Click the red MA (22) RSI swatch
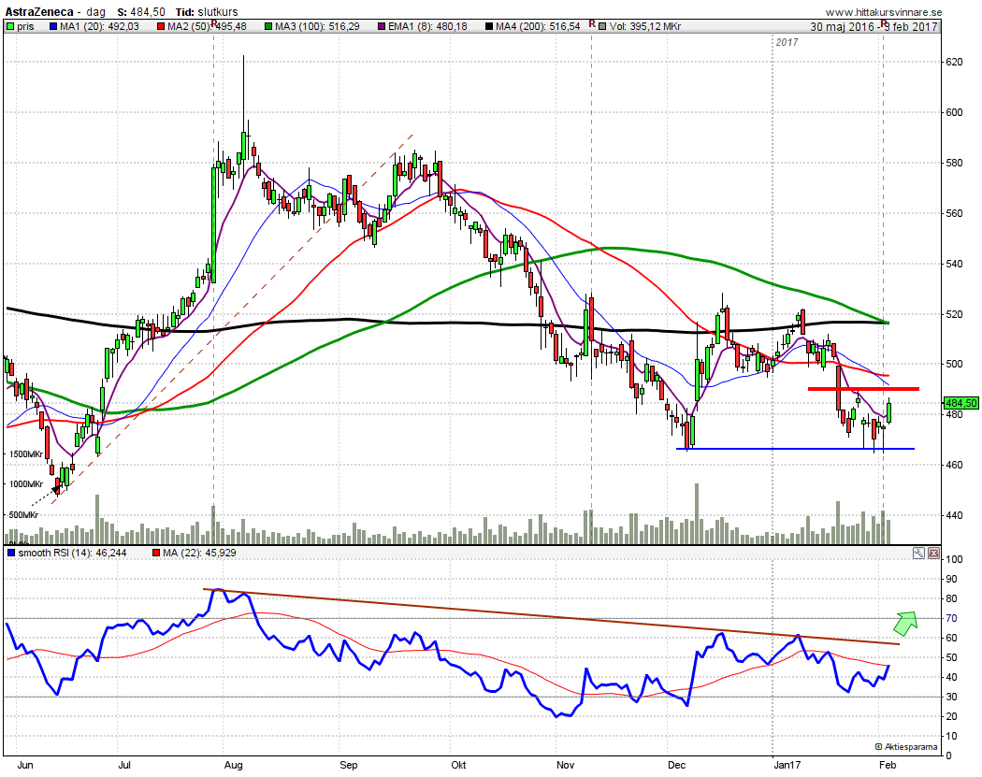Image resolution: width=982 pixels, height=777 pixels. pos(156,553)
